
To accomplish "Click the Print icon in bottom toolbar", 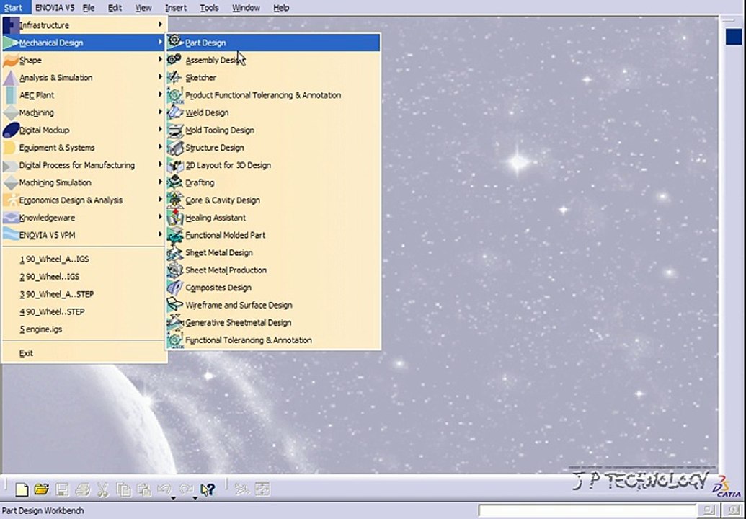I will [x=83, y=489].
